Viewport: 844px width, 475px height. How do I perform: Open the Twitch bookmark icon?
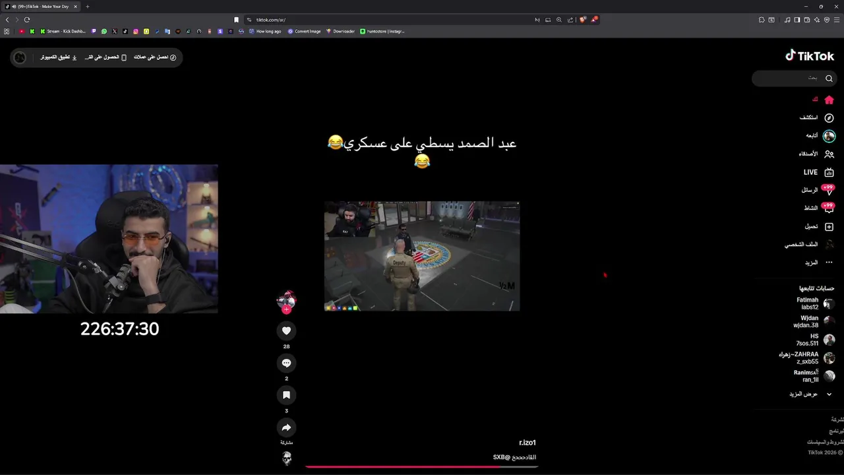tap(94, 31)
